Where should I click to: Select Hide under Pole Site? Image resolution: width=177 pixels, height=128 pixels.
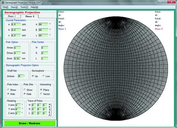coord(27,94)
